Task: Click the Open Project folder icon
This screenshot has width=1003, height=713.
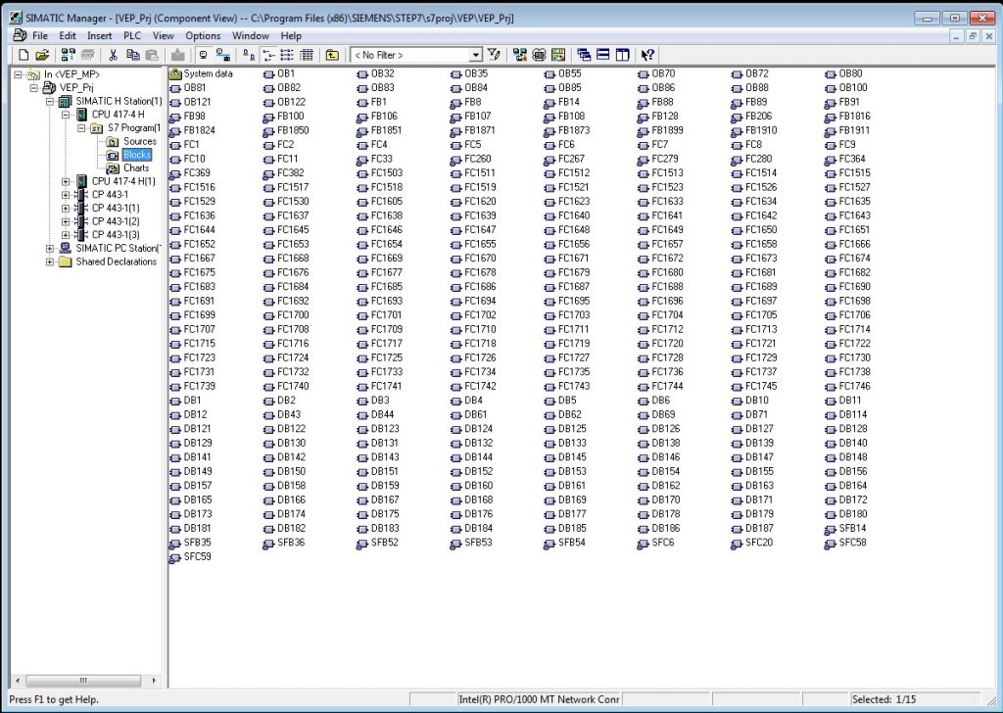Action: [x=42, y=55]
